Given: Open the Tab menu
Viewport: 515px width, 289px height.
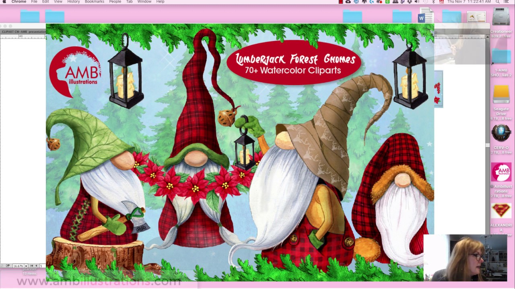Looking at the screenshot, I should [x=129, y=2].
